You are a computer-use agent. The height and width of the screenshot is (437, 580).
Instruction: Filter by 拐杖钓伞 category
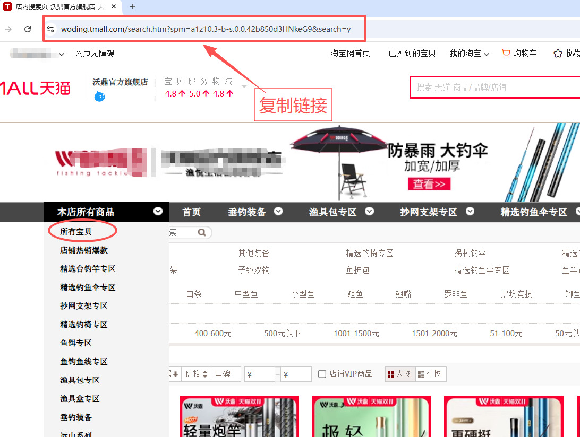[x=470, y=253]
